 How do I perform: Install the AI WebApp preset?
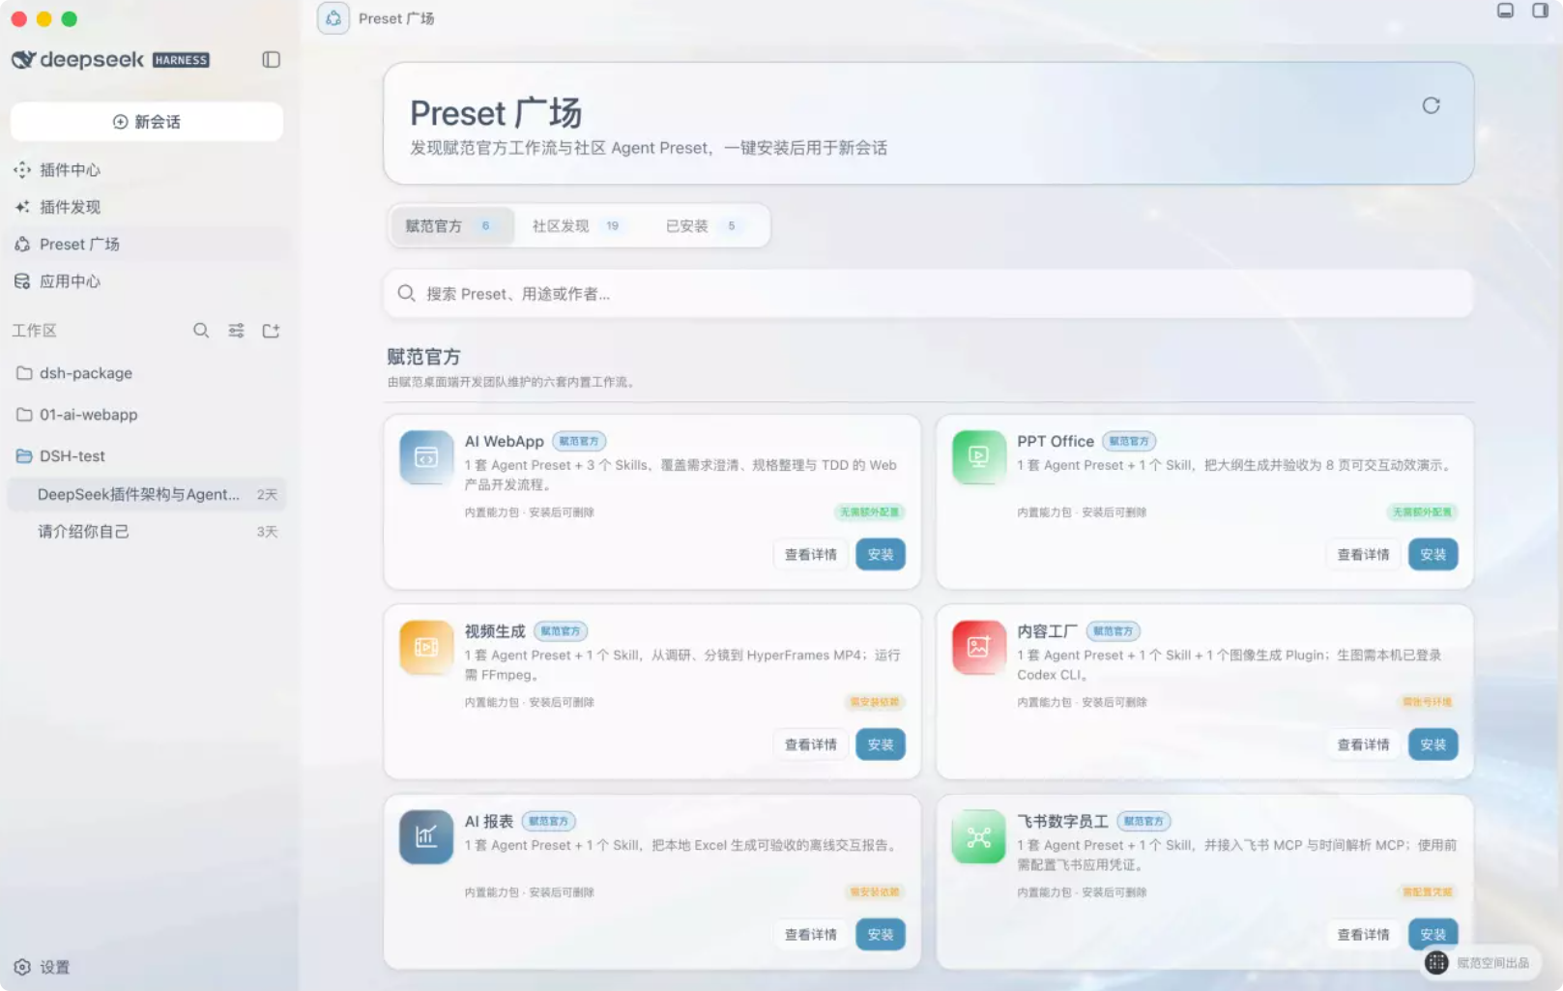(881, 555)
